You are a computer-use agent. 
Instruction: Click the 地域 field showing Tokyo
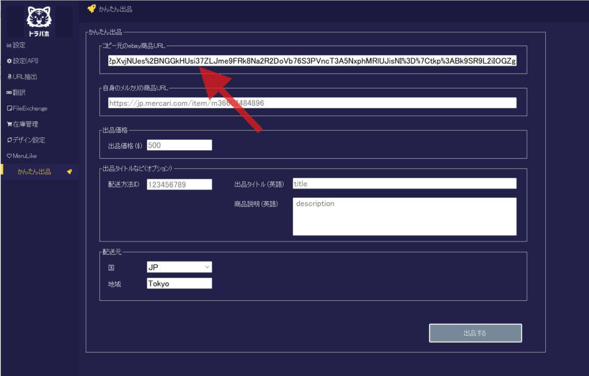click(x=179, y=283)
